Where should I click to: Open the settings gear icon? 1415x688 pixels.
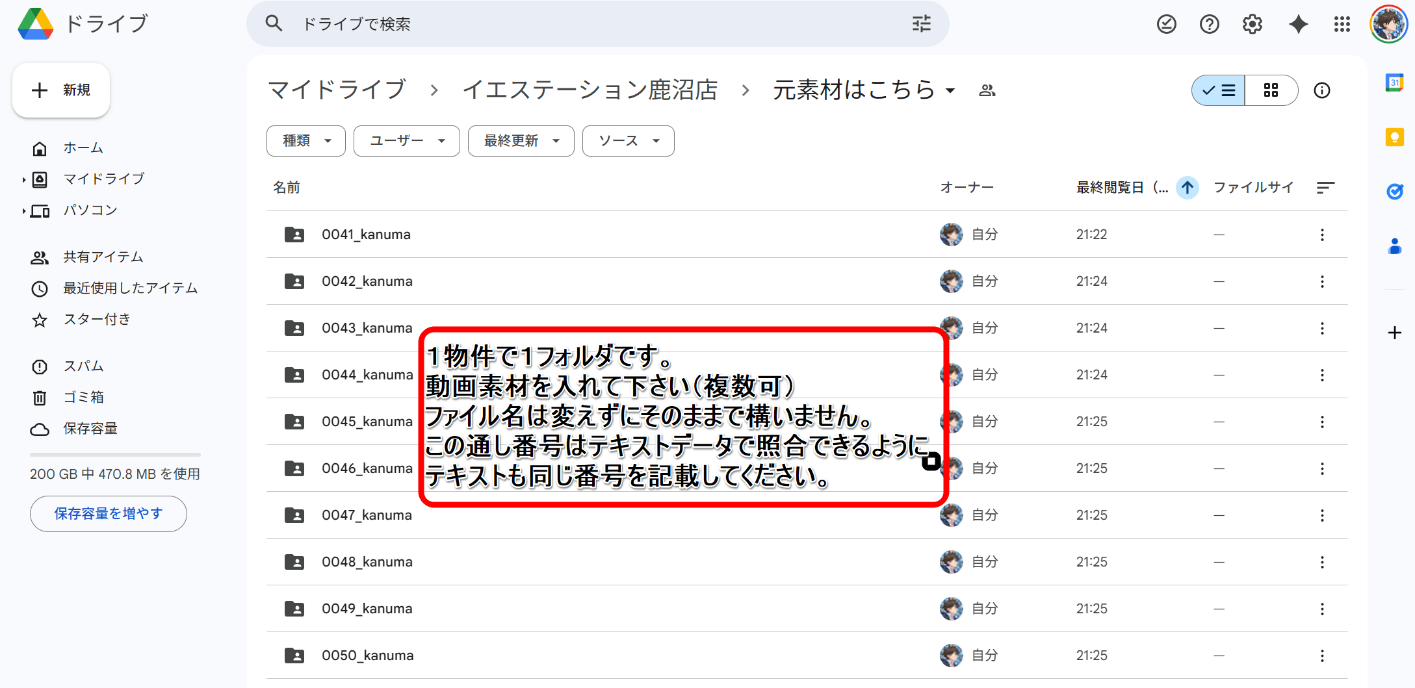coord(1252,25)
